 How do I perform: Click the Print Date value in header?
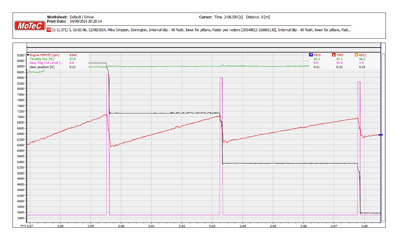coord(86,21)
